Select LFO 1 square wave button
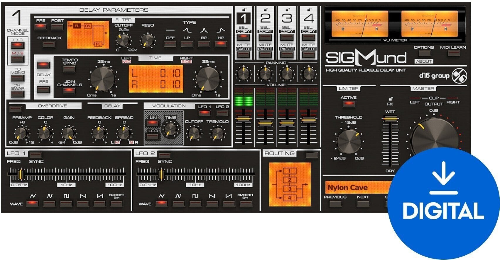 (x=66, y=203)
